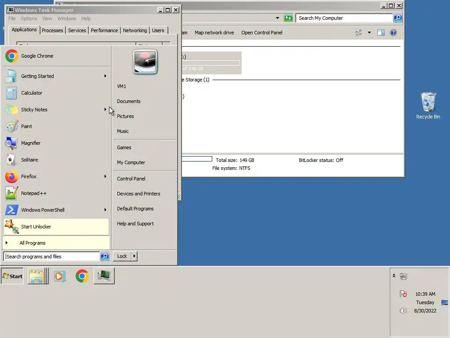Open Devices and Printers
Screen dimensions: 450x338
coord(138,194)
